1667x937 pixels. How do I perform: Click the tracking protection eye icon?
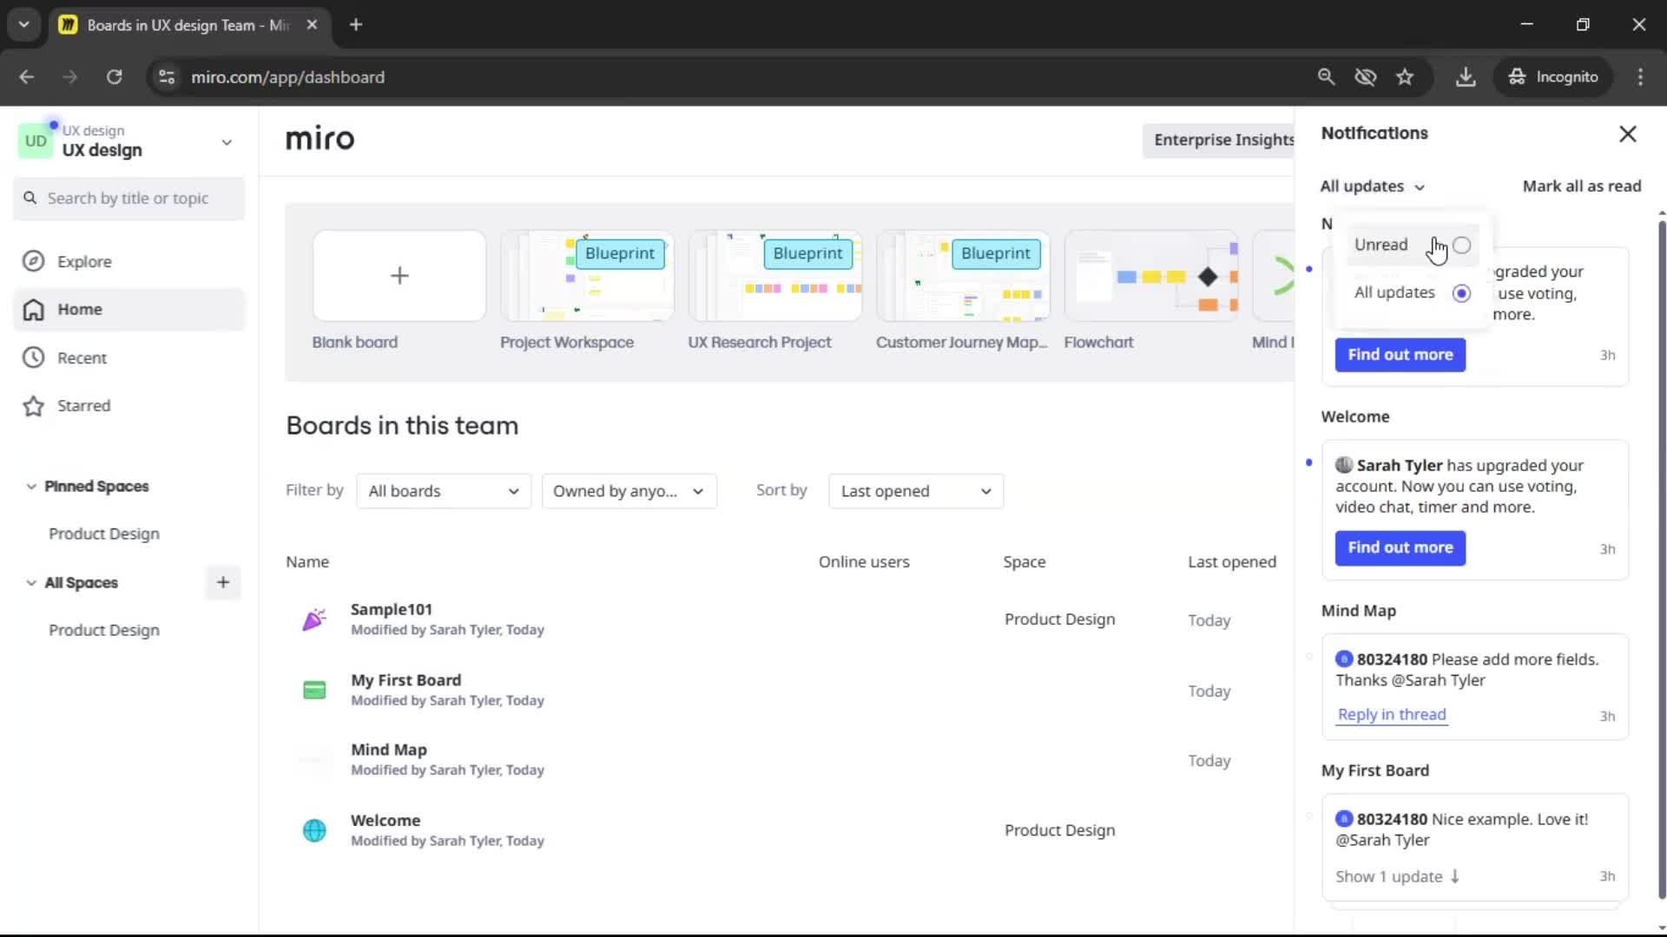tap(1366, 77)
